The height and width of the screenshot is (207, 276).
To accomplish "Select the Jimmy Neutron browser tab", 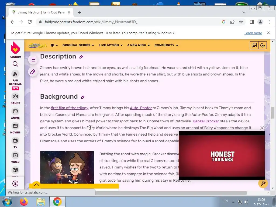I will tap(41, 12).
